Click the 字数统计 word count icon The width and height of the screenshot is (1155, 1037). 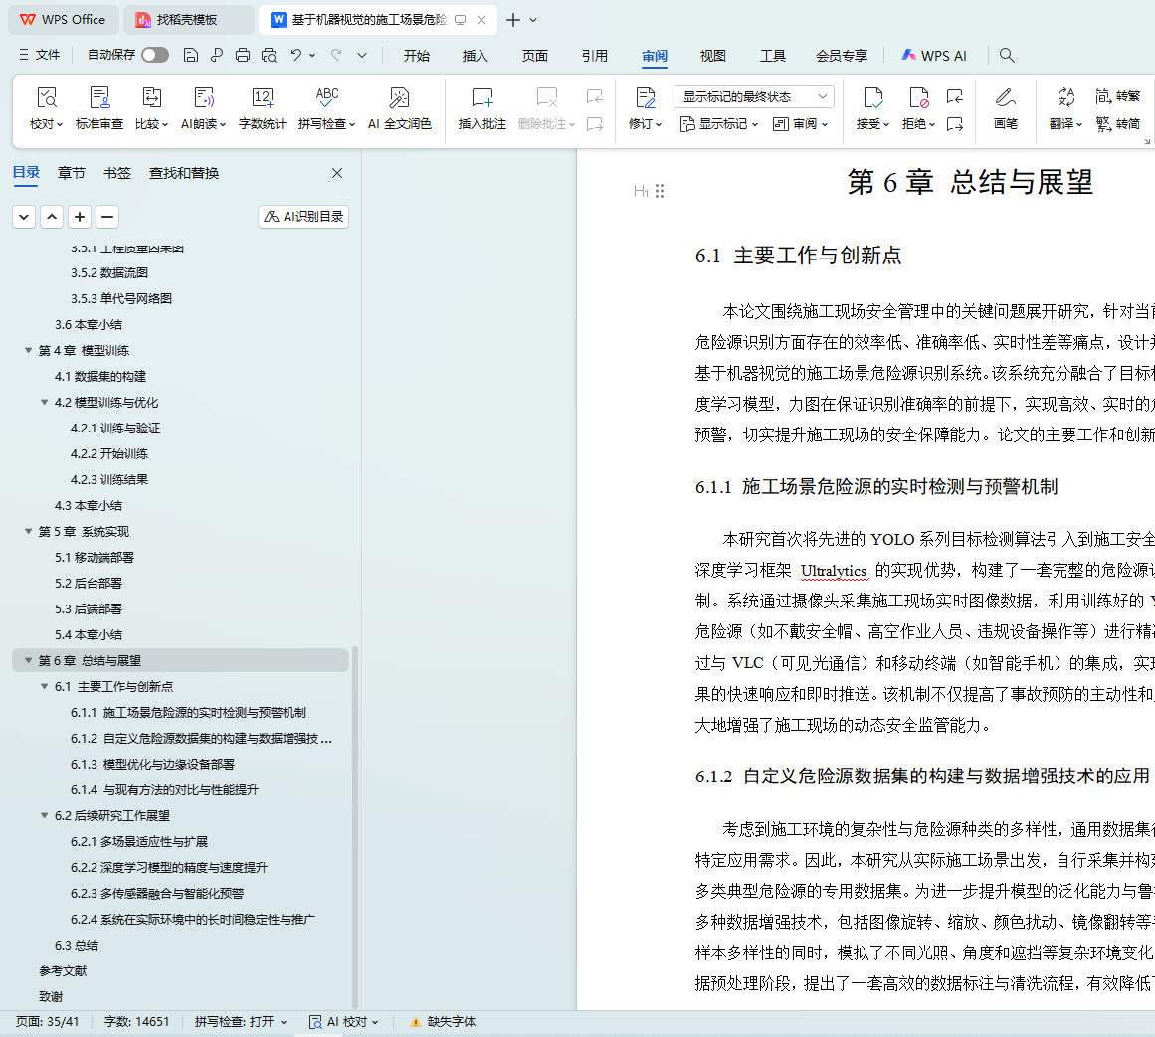(x=262, y=98)
